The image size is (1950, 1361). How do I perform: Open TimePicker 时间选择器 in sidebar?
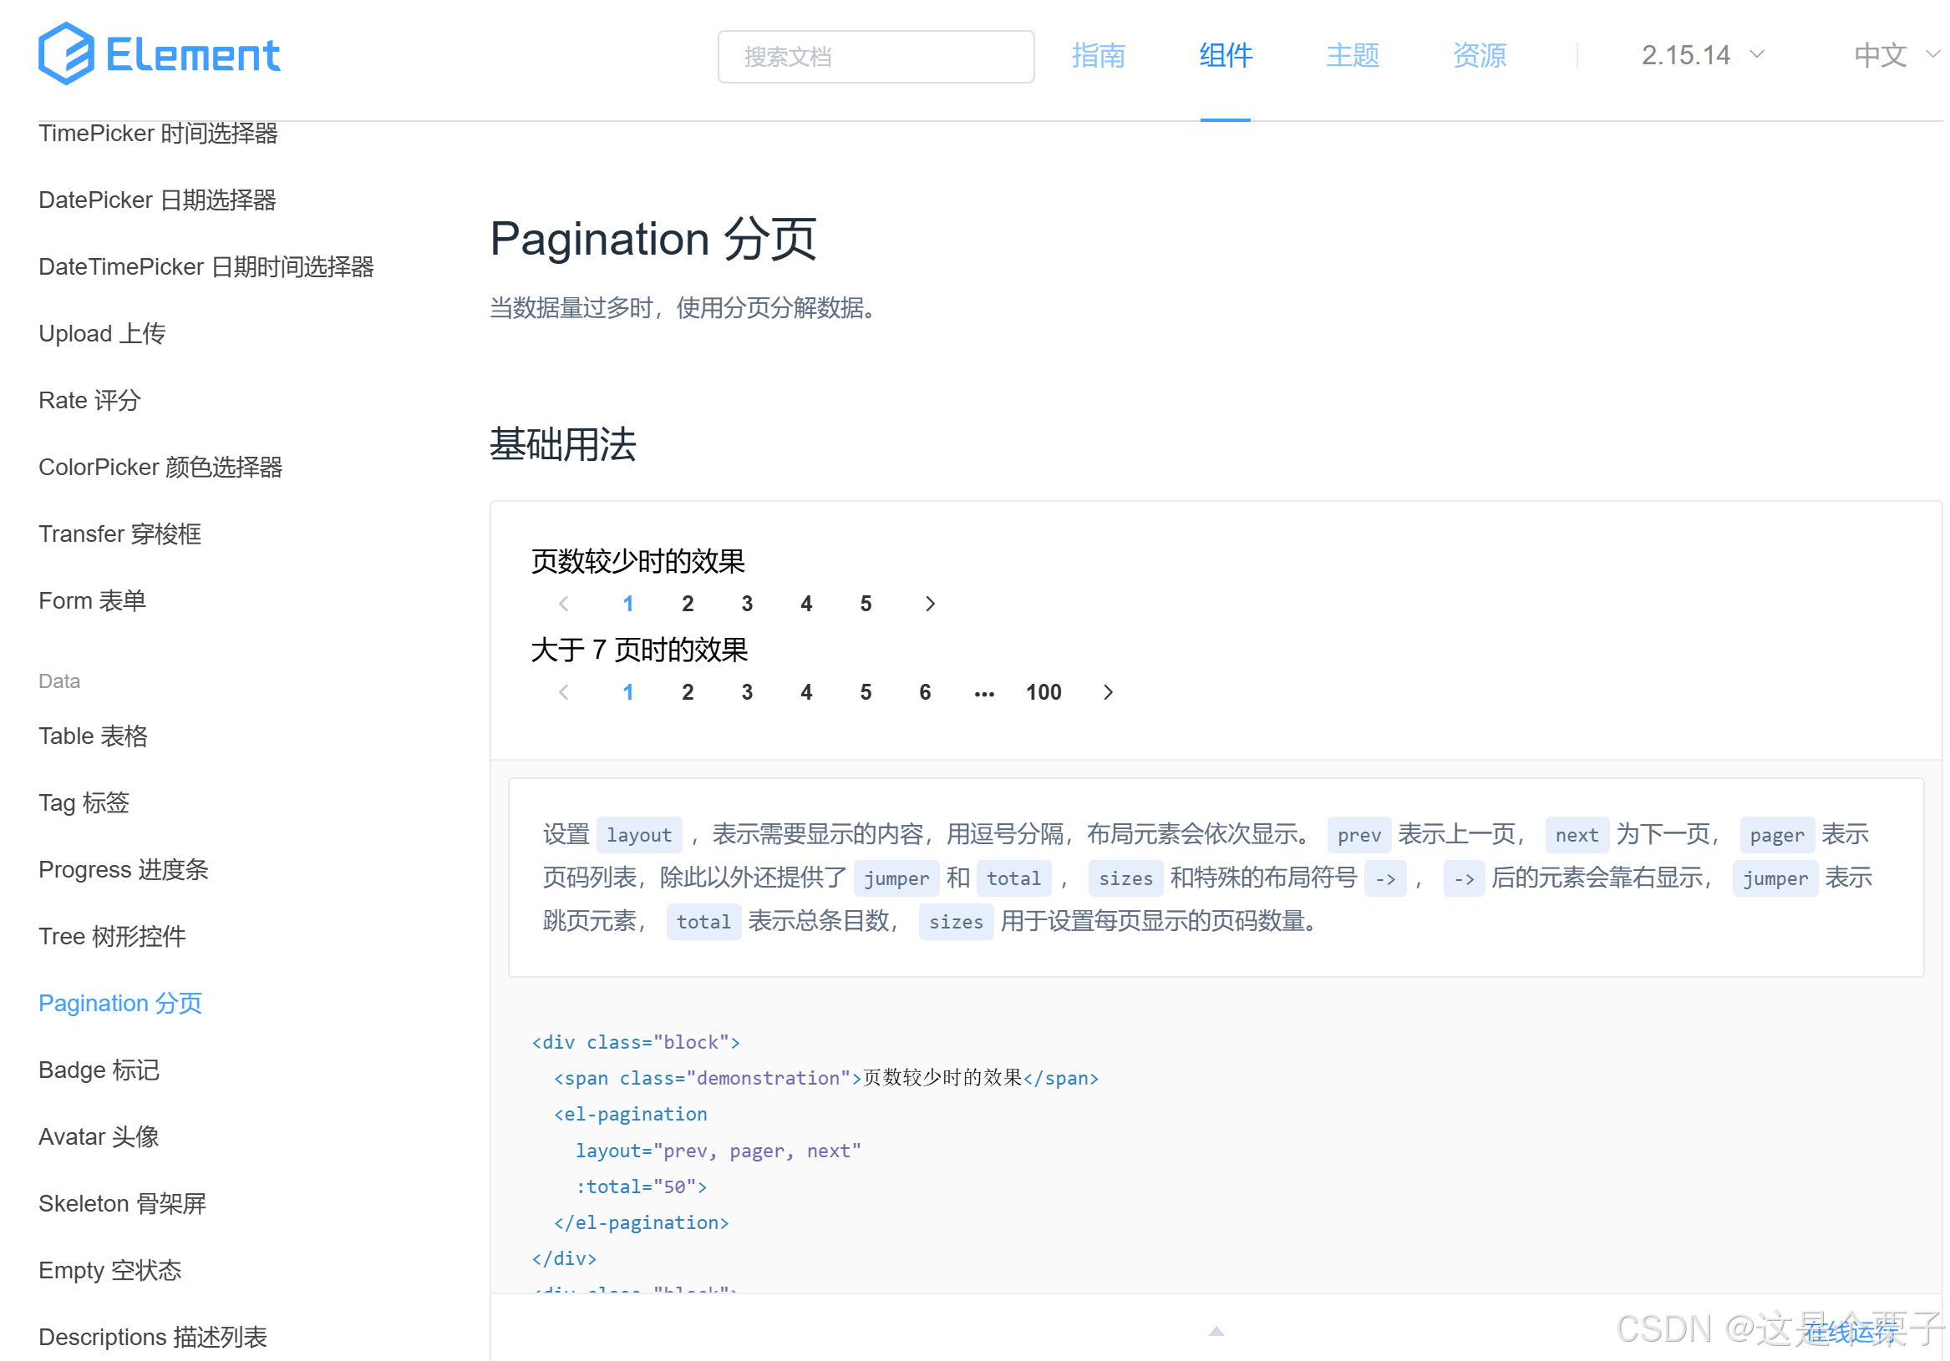pos(158,134)
